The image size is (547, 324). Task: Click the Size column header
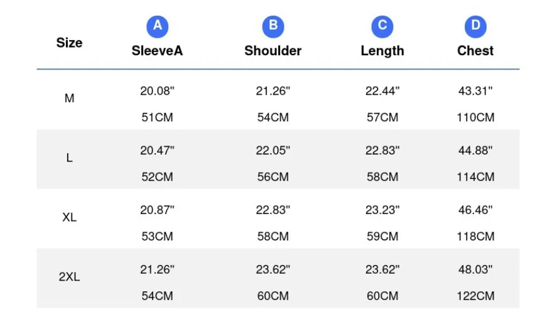[x=70, y=43]
